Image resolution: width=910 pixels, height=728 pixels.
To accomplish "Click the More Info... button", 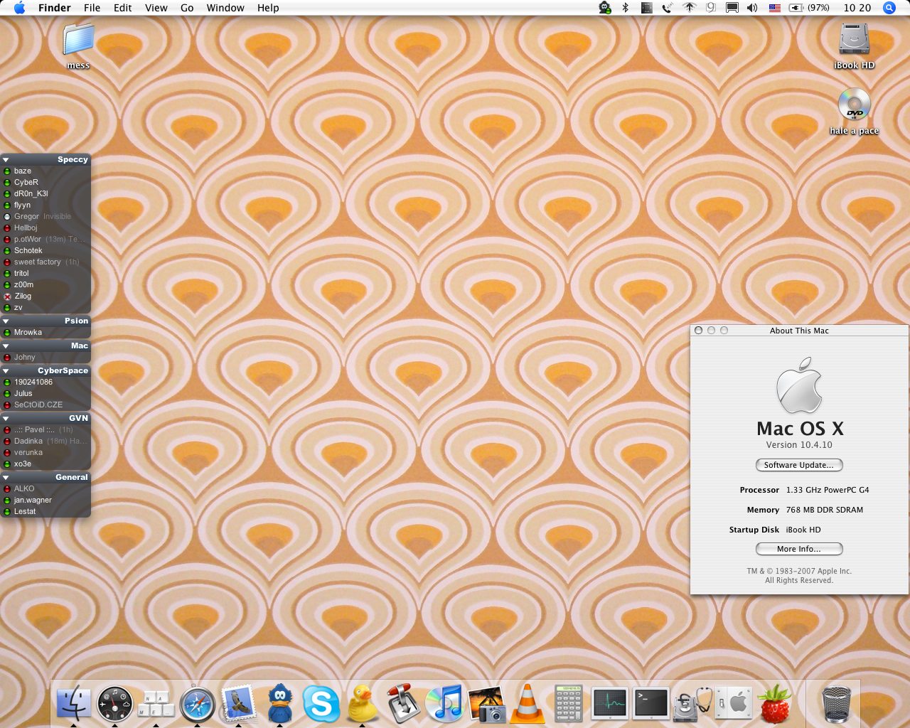I will pos(799,549).
